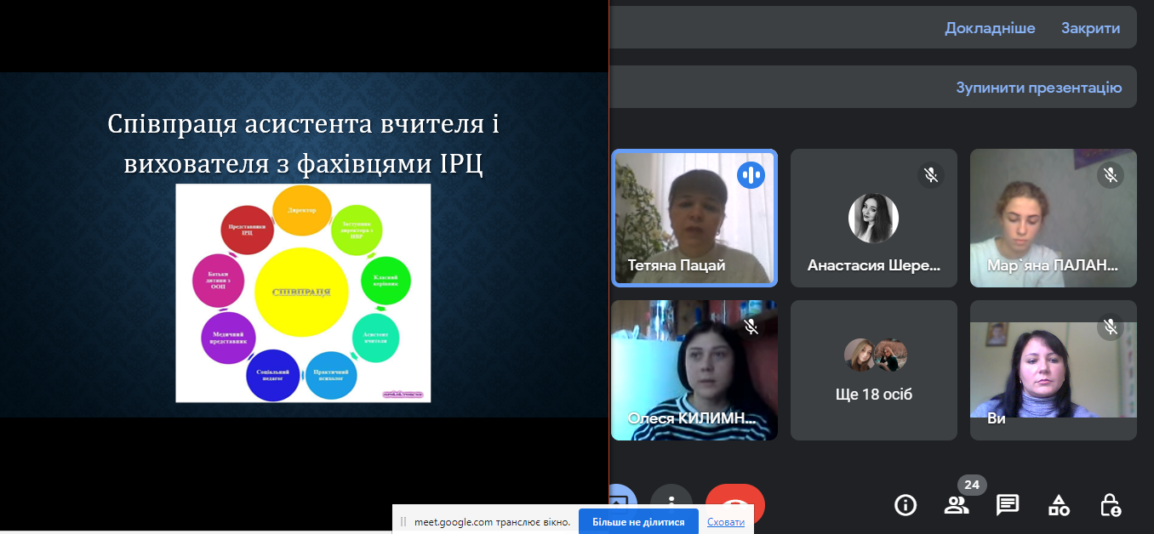The width and height of the screenshot is (1154, 534).
Task: Click 'Докладніше' to learn more
Action: pyautogui.click(x=990, y=28)
